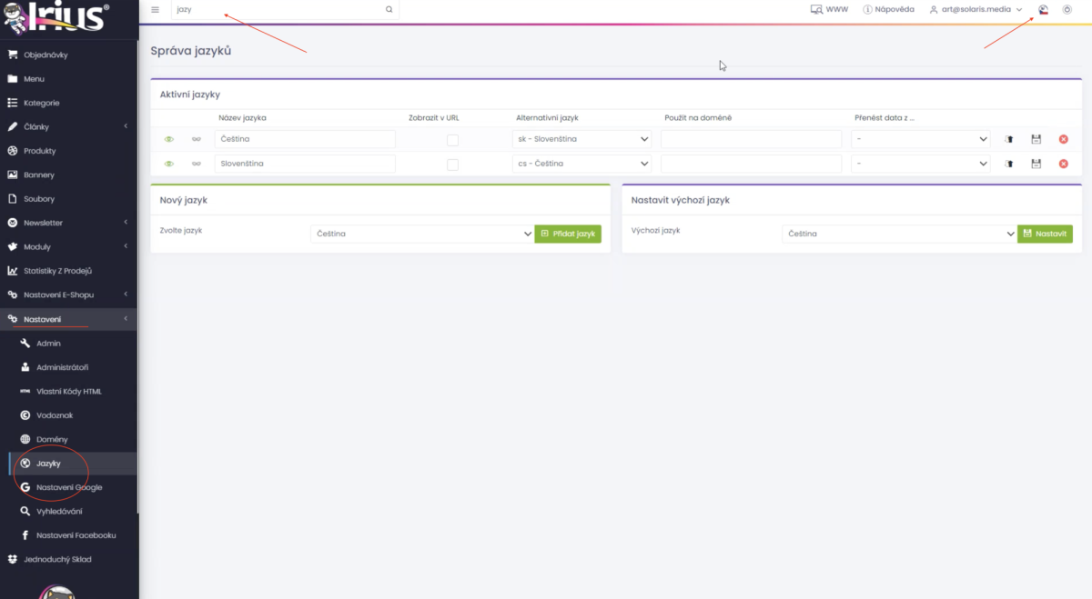Click the Menu folder icon
This screenshot has width=1092, height=599.
click(13, 79)
